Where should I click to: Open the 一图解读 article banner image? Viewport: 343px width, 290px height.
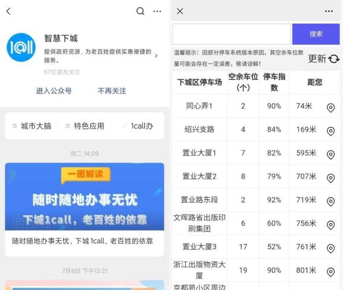click(84, 196)
